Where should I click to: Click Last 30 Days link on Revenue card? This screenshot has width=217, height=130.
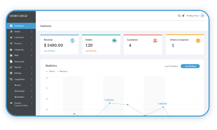49,51
